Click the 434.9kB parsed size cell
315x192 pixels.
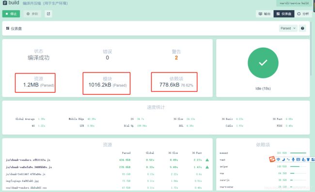coord(125,160)
